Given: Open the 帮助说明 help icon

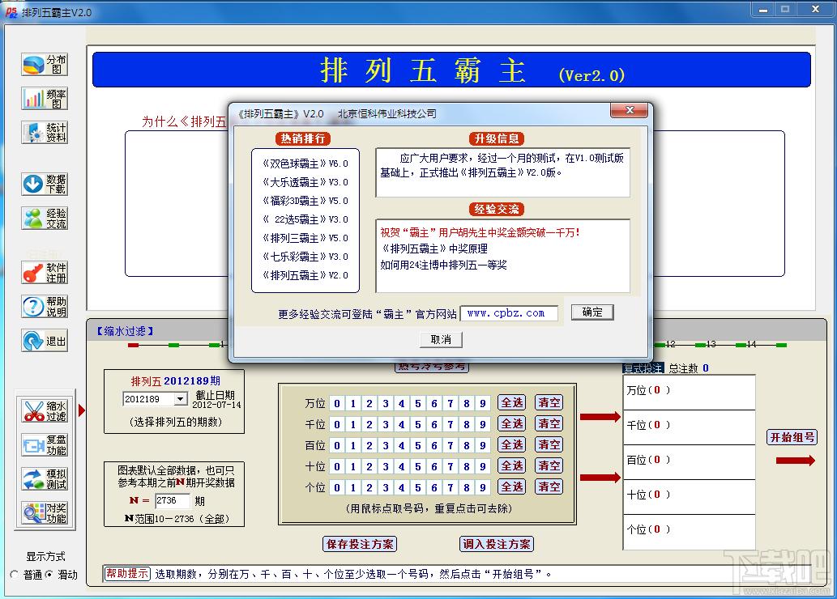Looking at the screenshot, I should click(x=45, y=307).
